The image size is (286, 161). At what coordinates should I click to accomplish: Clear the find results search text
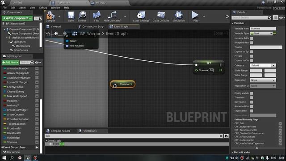click(221, 136)
